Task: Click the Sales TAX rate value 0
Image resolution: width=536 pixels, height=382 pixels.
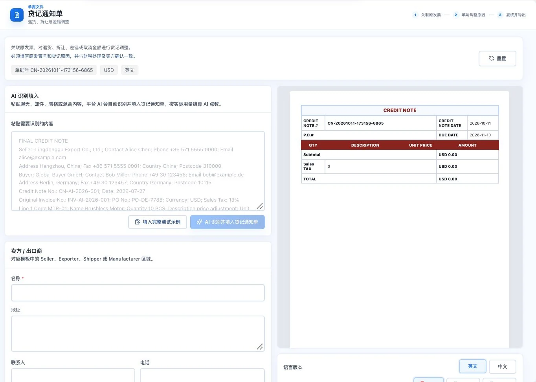Action: (x=329, y=167)
